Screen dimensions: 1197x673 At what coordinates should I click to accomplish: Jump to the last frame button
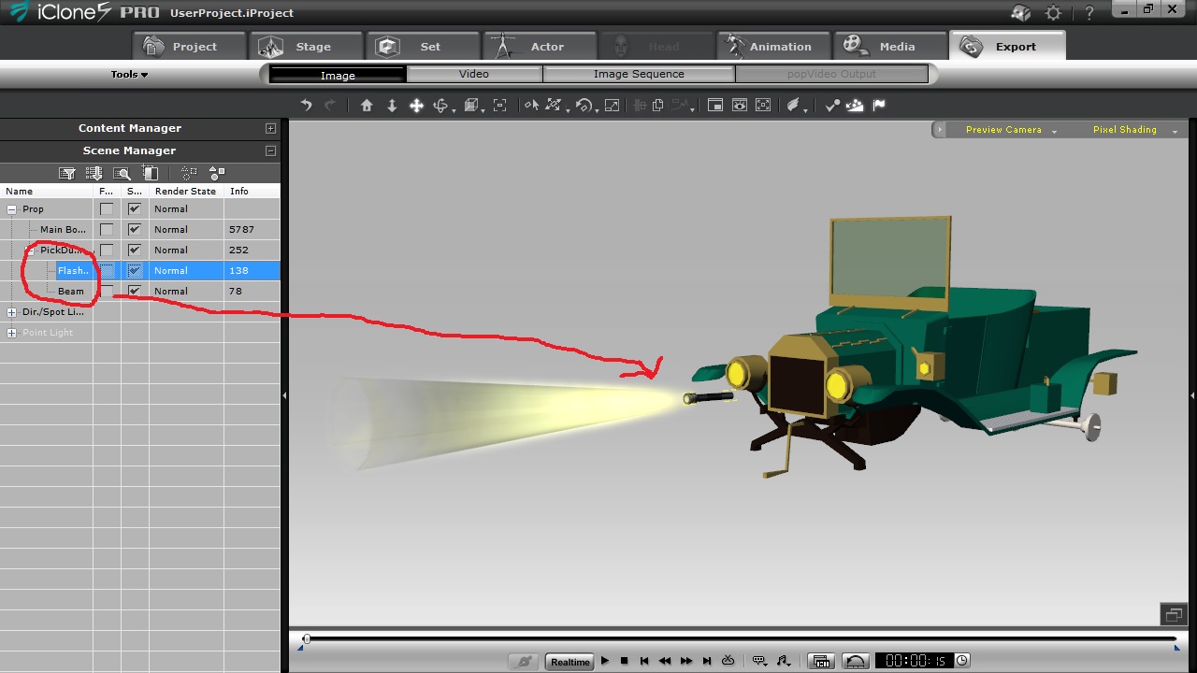click(x=707, y=661)
